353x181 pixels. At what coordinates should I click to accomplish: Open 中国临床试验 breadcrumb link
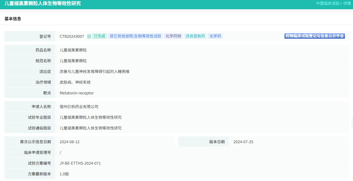(x=329, y=4)
